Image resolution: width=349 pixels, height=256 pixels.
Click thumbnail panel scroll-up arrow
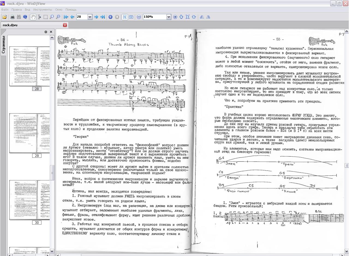52,37
